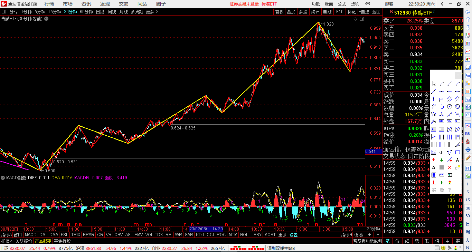Choose the GA percentage line tool
Image resolution: width=472 pixels, height=252 pixels.
(x=450, y=122)
